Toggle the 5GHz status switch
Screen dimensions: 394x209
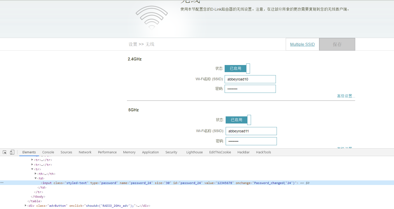coord(238,120)
